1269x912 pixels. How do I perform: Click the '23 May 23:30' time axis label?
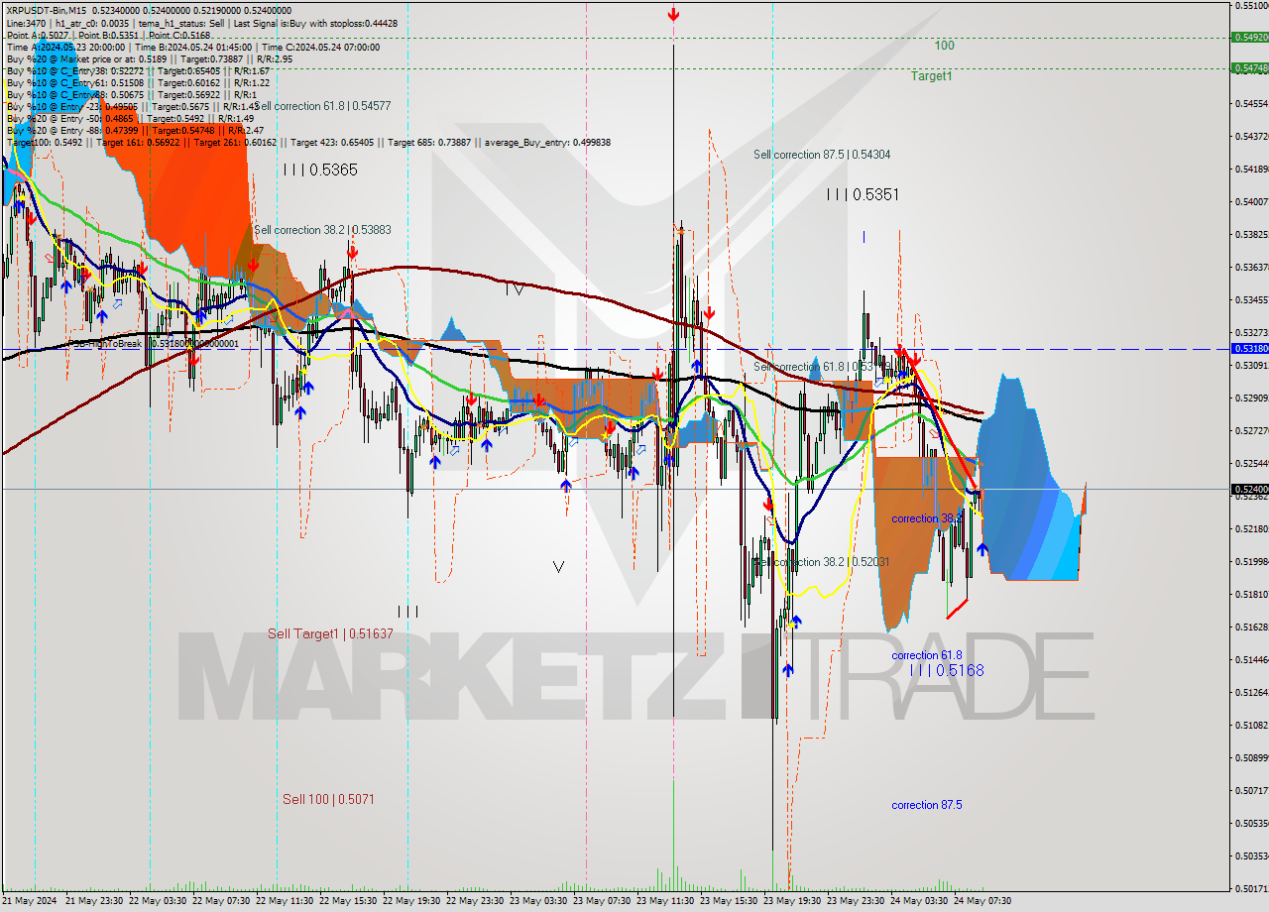857,901
